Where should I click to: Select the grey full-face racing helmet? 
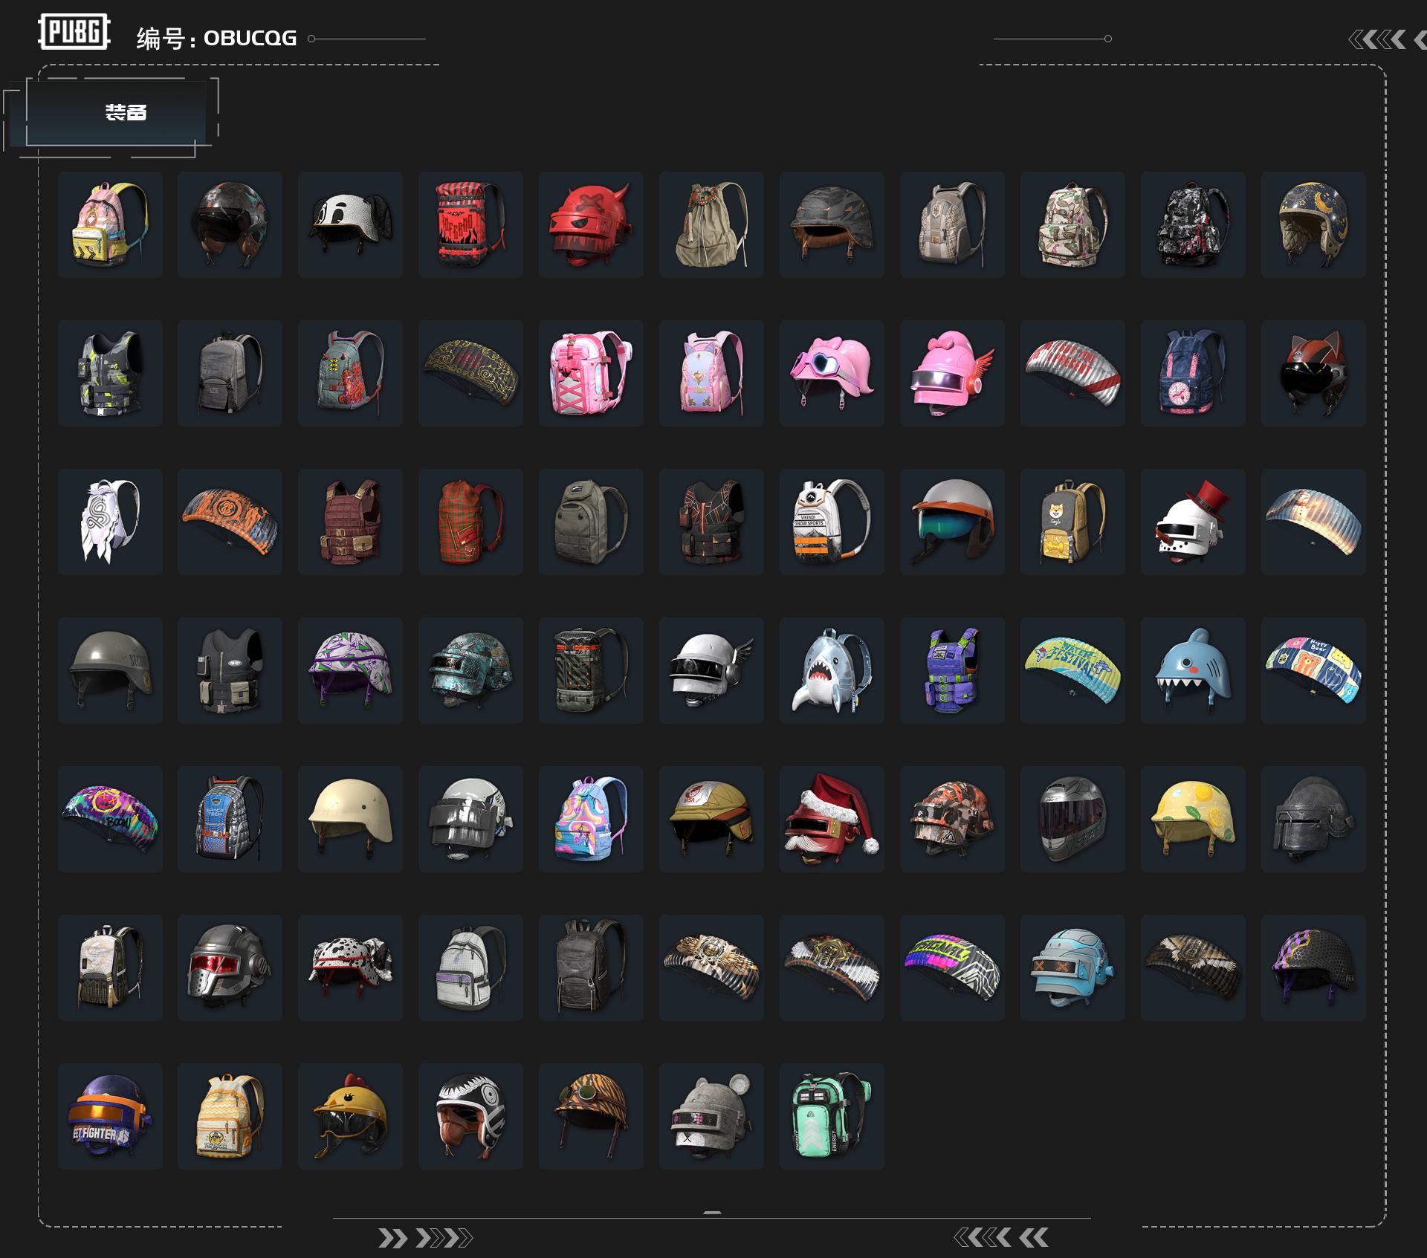tap(1073, 819)
